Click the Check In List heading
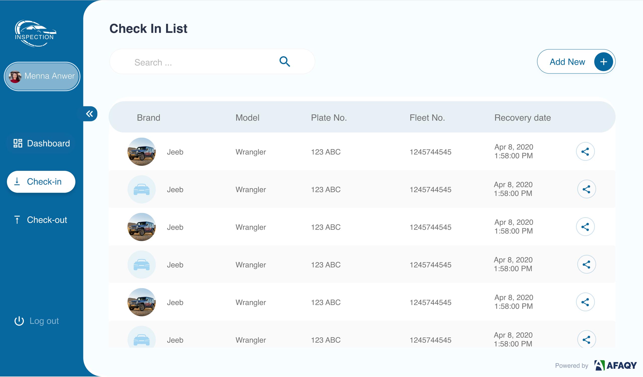The image size is (643, 377). pos(149,29)
